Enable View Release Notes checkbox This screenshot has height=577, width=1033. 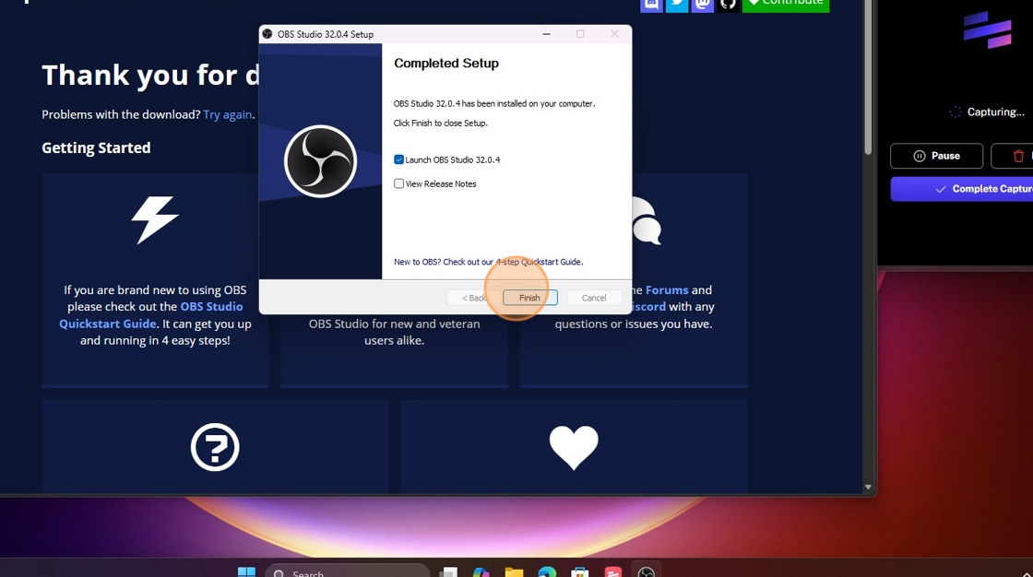tap(398, 183)
